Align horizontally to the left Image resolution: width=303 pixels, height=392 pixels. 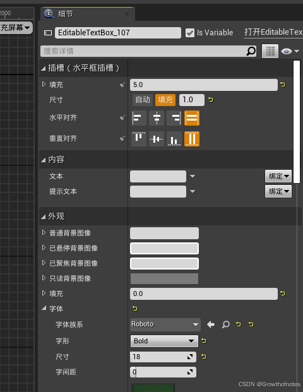pyautogui.click(x=139, y=118)
